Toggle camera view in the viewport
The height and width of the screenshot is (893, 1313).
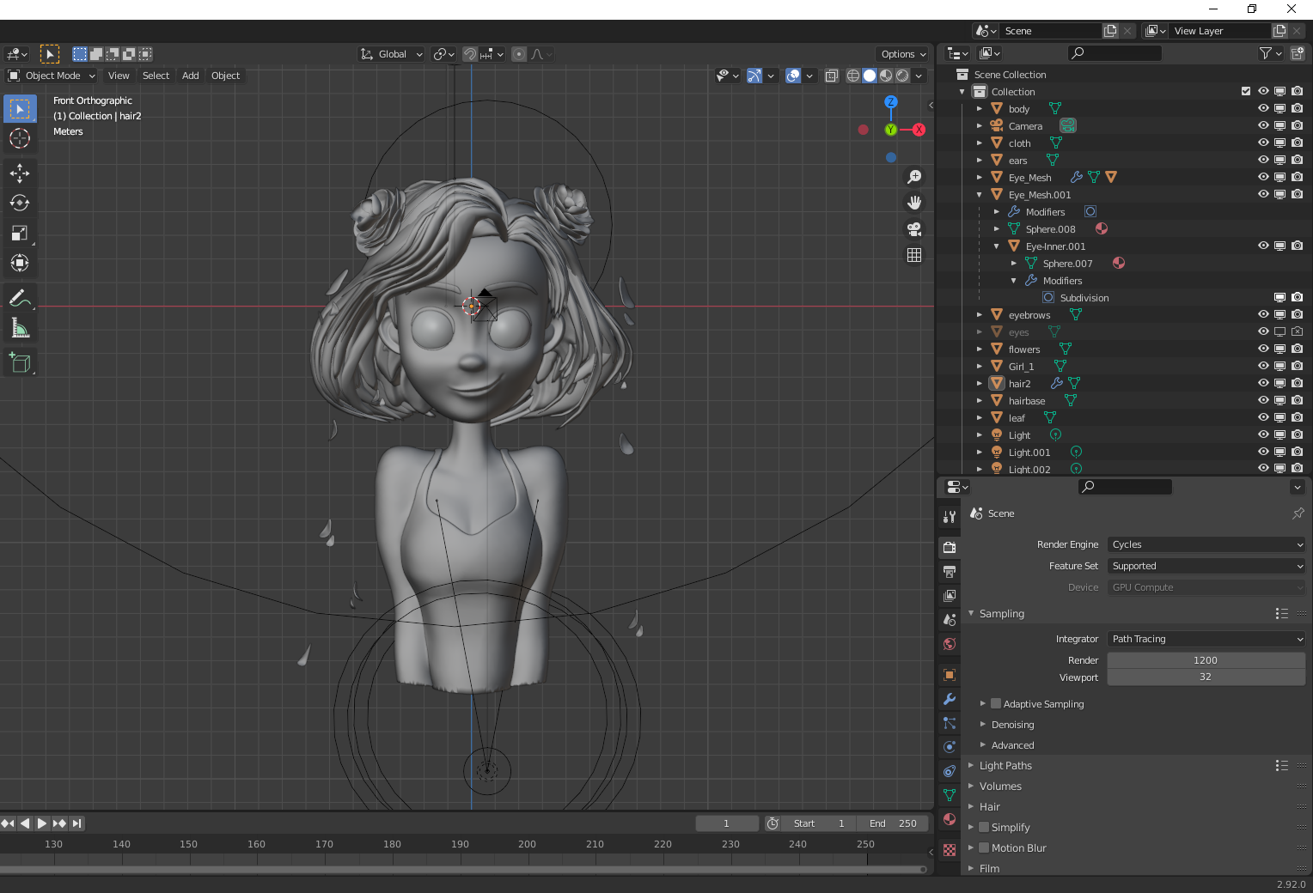pos(914,229)
